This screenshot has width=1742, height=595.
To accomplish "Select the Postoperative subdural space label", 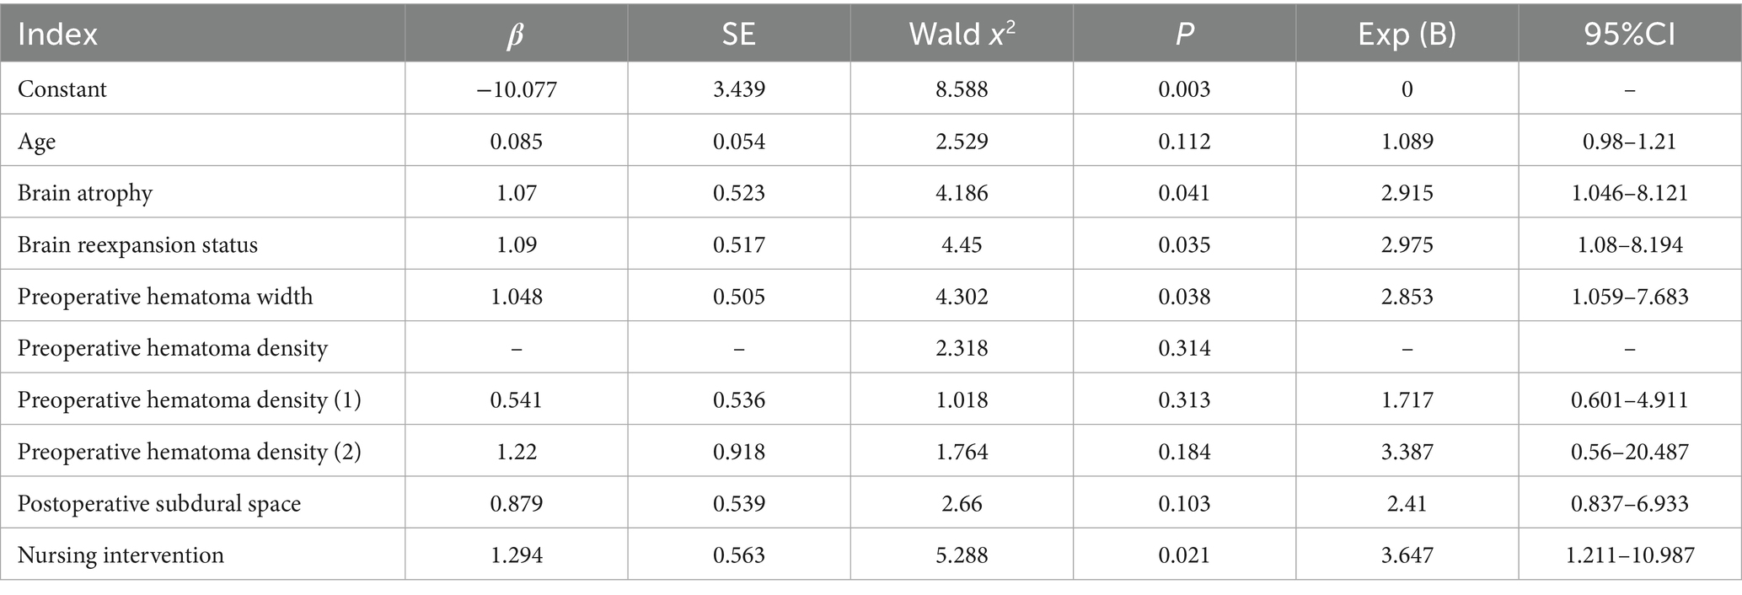I will click(159, 504).
